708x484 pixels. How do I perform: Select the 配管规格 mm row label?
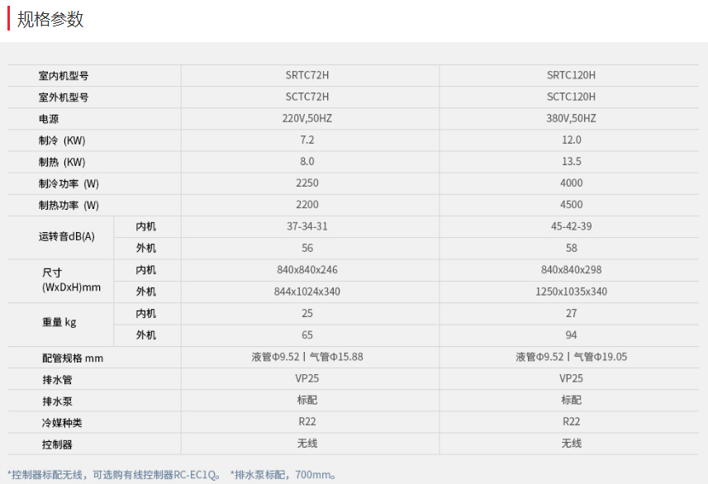(x=70, y=358)
